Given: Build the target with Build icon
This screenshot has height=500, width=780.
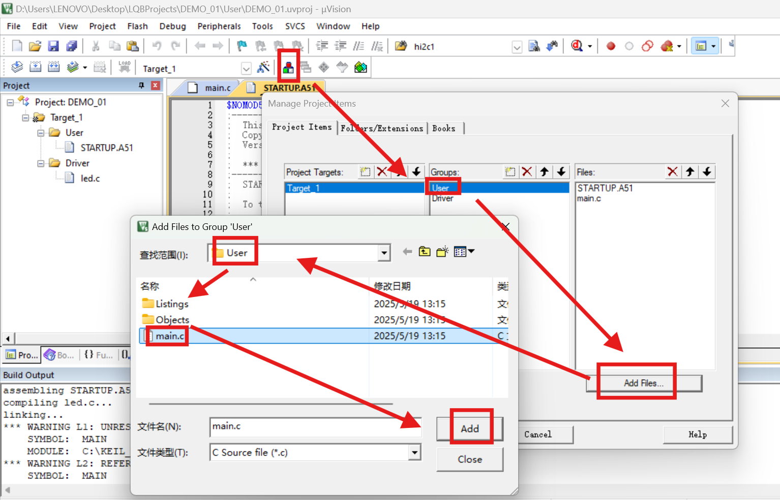Looking at the screenshot, I should [35, 67].
